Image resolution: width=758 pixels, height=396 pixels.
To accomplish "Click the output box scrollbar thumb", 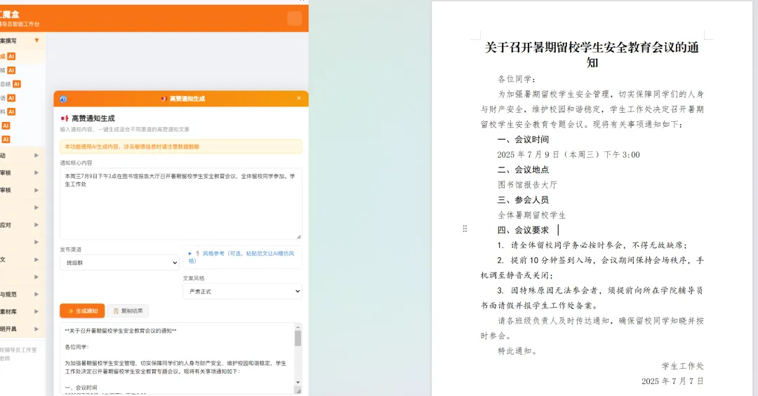I will tap(298, 339).
